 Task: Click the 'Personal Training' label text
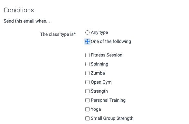click(108, 100)
